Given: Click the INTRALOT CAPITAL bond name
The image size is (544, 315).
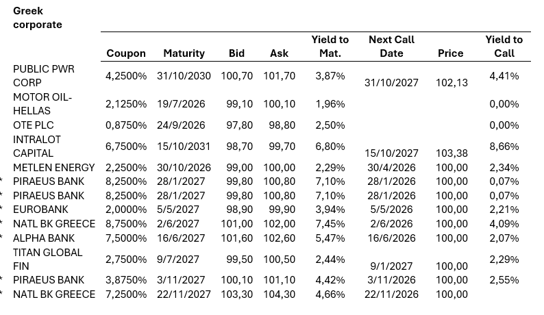Looking at the screenshot, I should pyautogui.click(x=38, y=147).
